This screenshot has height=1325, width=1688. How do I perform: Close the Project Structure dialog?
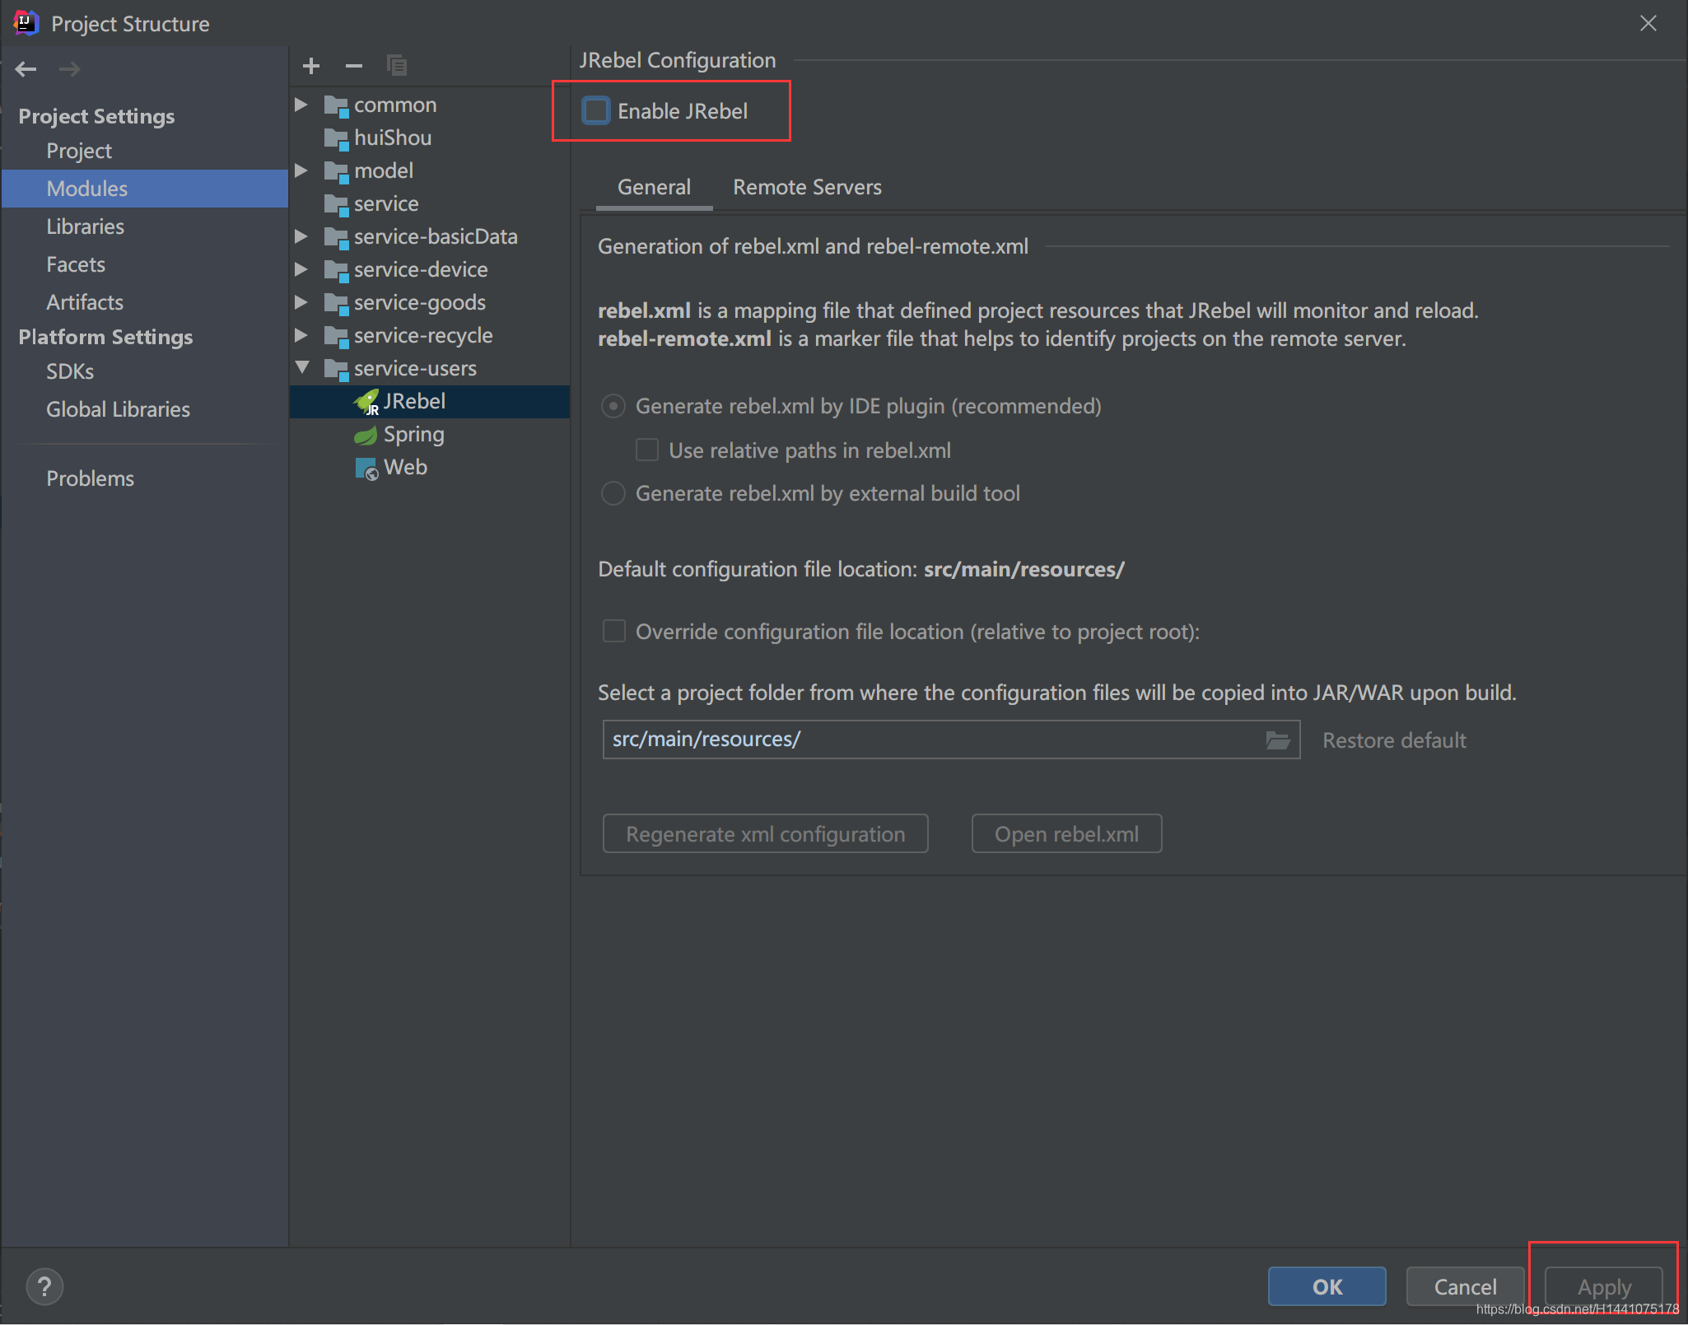pyautogui.click(x=1648, y=23)
